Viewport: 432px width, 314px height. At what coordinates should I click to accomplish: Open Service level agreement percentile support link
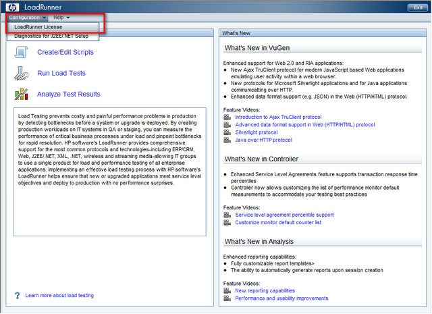pos(284,215)
